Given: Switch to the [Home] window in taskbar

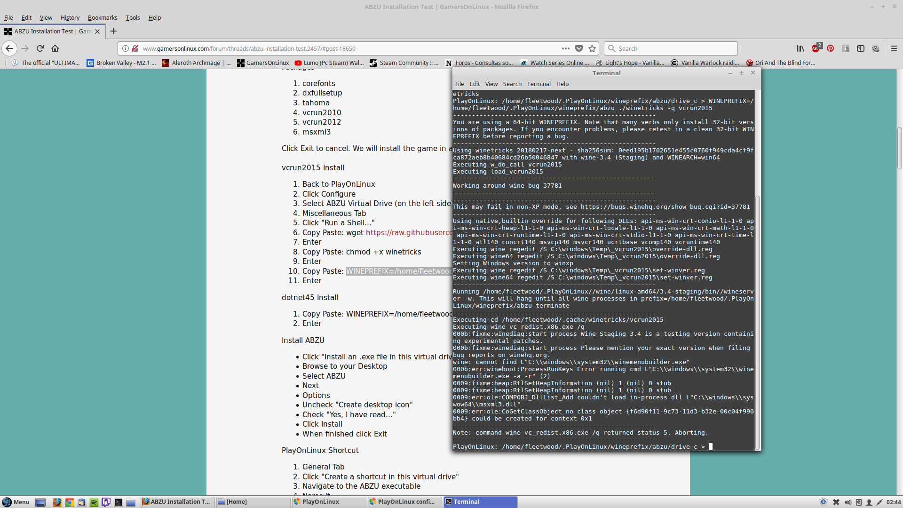Looking at the screenshot, I should pos(253,502).
